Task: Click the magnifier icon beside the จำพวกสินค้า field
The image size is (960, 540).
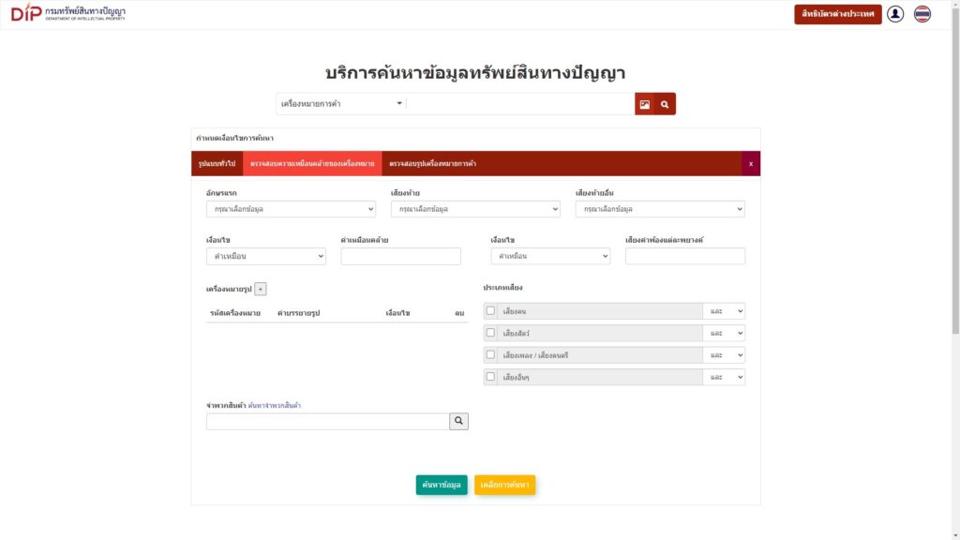Action: [458, 422]
